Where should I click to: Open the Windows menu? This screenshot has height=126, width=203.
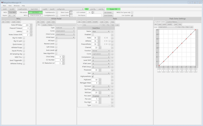point(16,5)
